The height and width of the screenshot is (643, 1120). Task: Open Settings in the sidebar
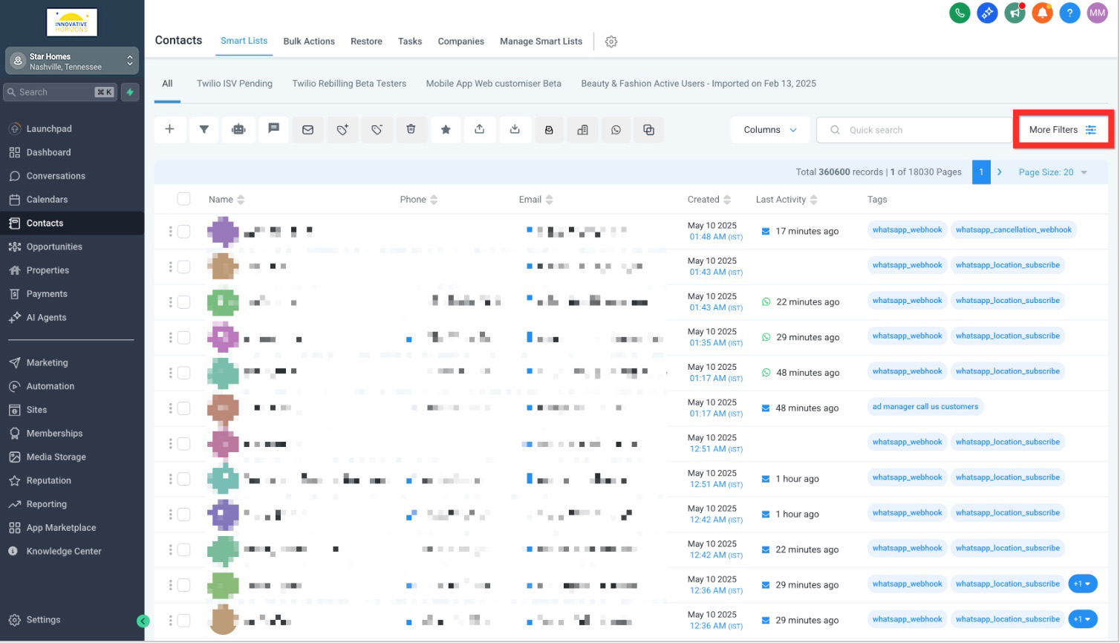pos(43,620)
